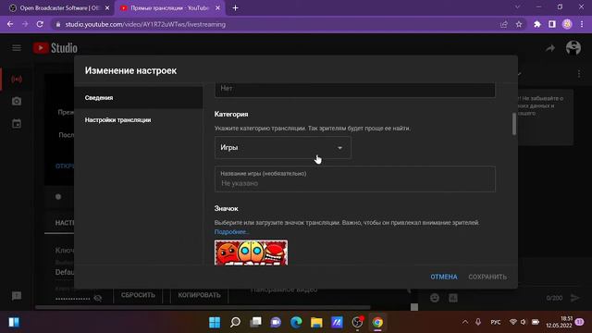The image size is (592, 333).
Task: Open Task View from taskbar
Action: coord(255,322)
